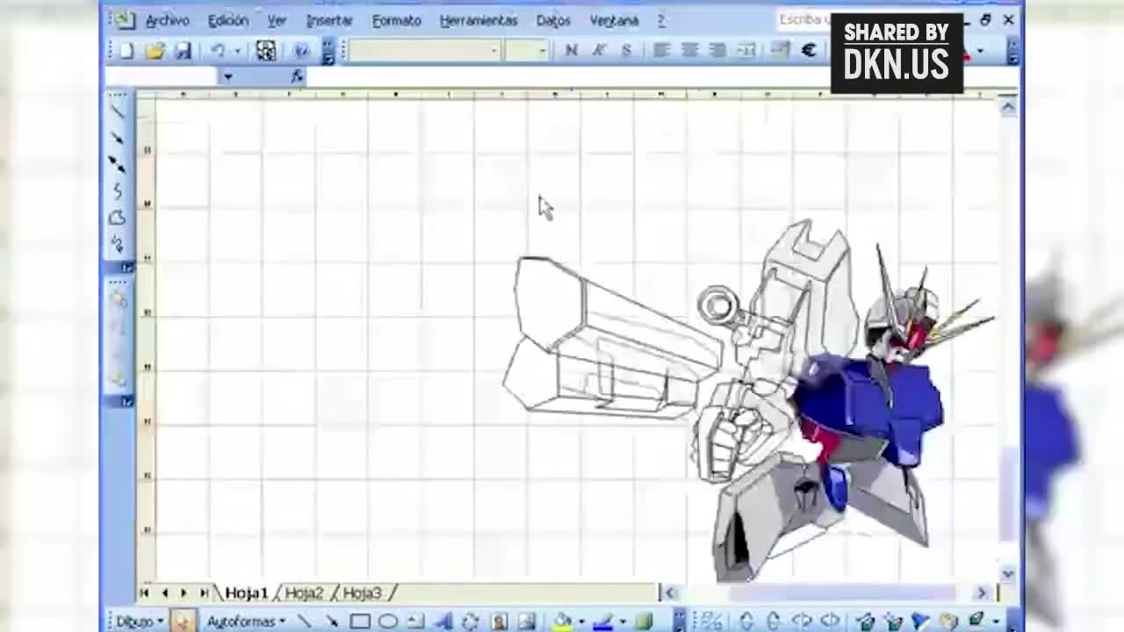The image size is (1124, 632).
Task: Apply line color pen
Action: point(602,621)
